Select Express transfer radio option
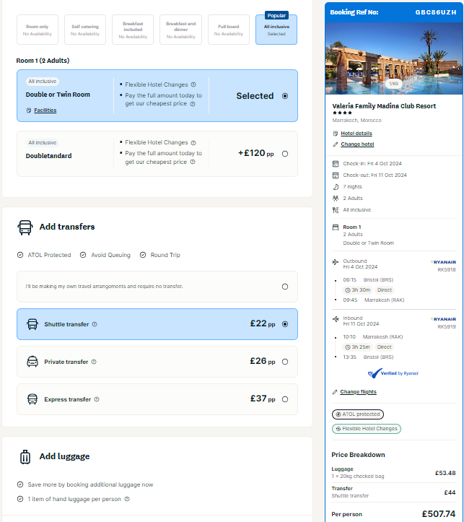Viewport: 464px width, 522px height. click(x=285, y=399)
